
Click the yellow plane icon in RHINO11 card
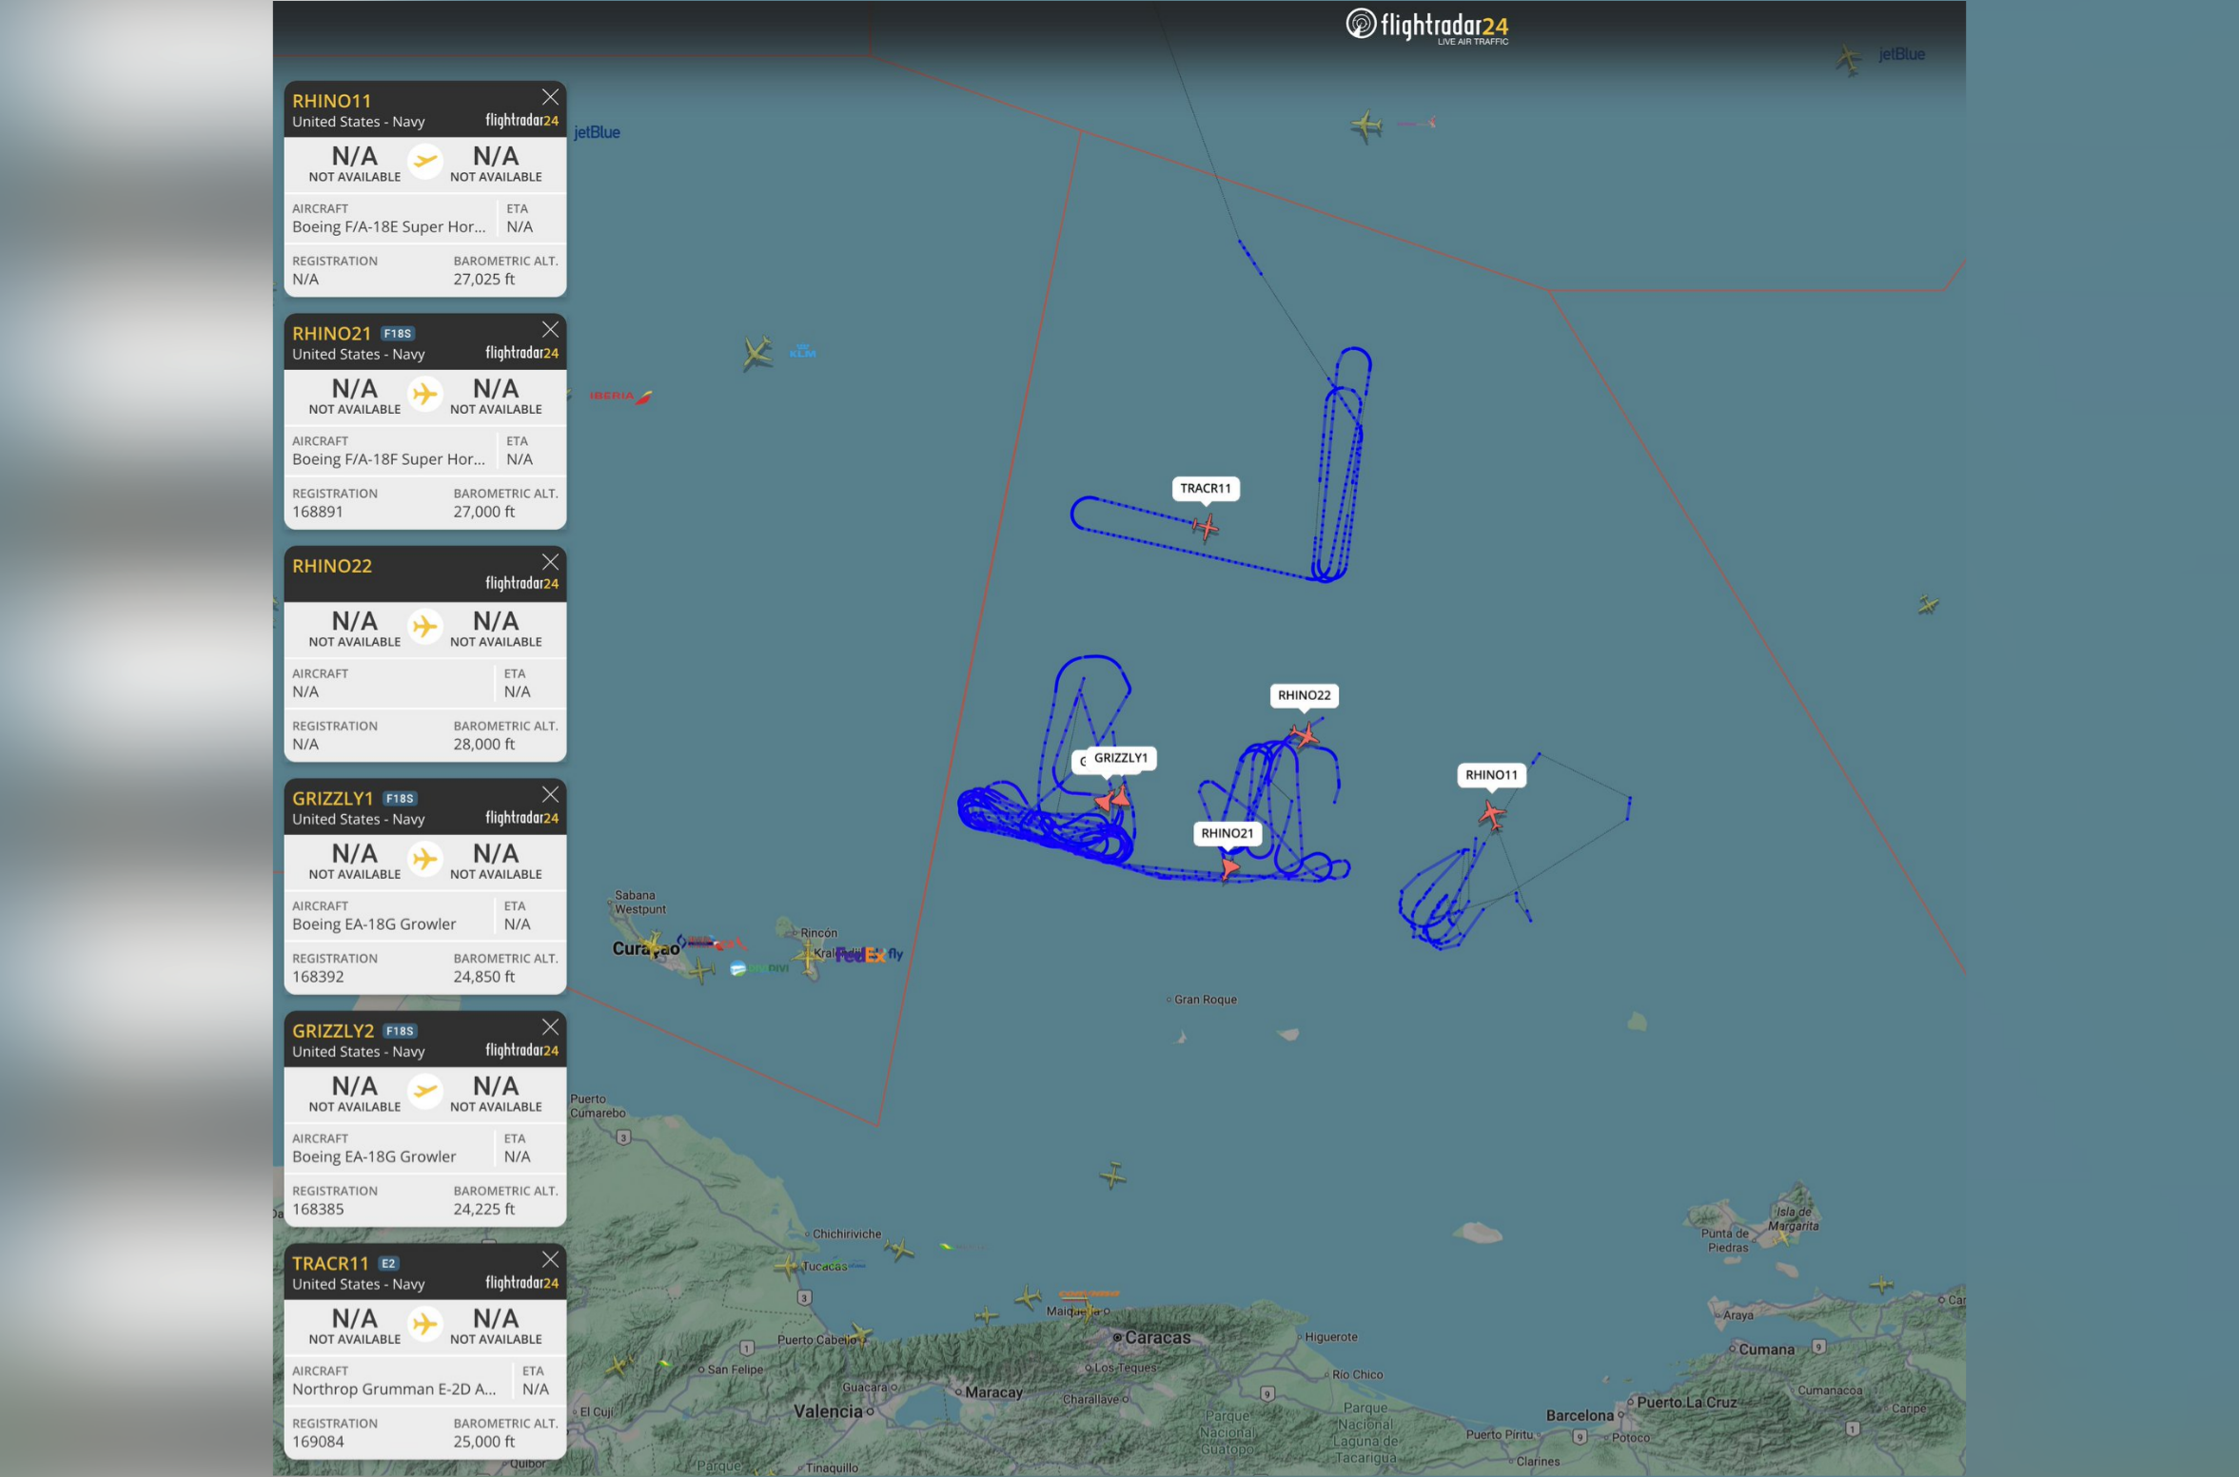click(425, 162)
